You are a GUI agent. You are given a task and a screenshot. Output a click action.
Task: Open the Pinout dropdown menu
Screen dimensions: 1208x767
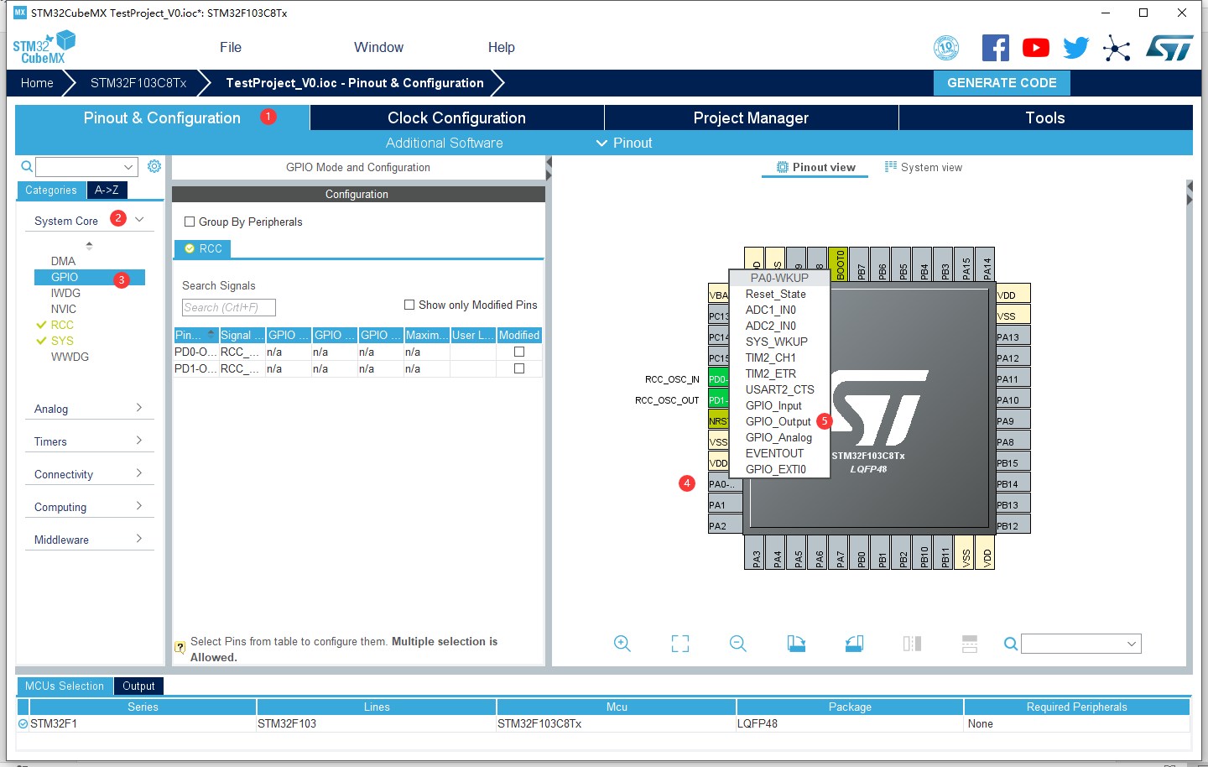tap(624, 143)
